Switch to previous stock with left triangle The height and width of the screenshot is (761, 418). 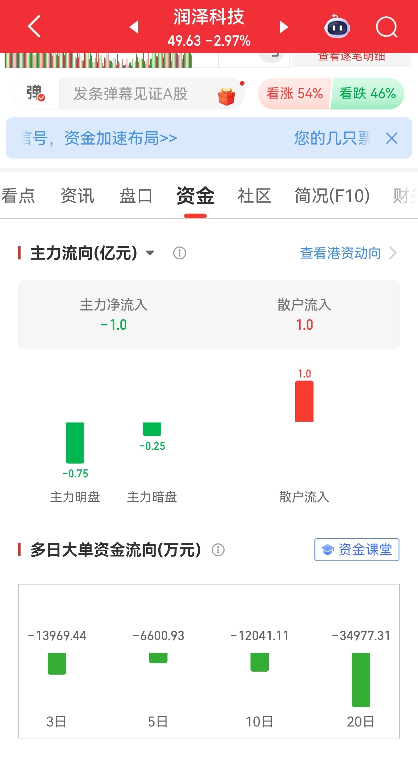(134, 27)
